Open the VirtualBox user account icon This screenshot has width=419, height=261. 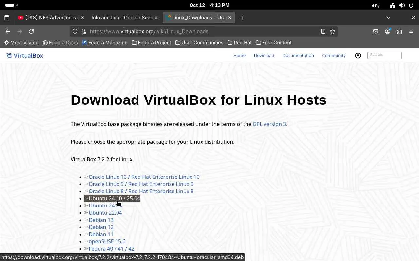(358, 55)
